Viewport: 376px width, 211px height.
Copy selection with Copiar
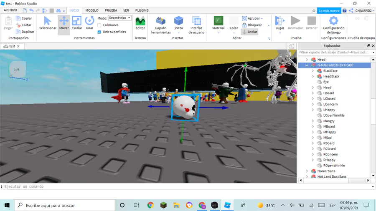click(24, 18)
